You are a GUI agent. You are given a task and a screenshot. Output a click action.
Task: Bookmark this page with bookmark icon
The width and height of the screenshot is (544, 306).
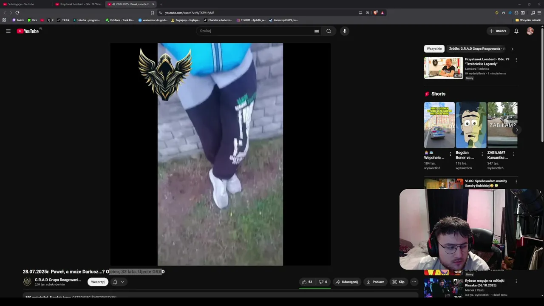tap(152, 13)
